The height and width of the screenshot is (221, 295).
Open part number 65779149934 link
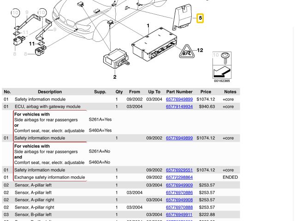click(179, 106)
